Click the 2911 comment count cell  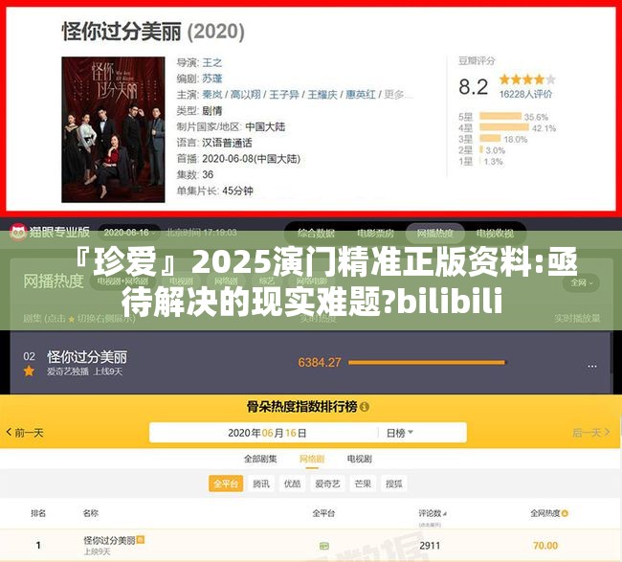(430, 546)
